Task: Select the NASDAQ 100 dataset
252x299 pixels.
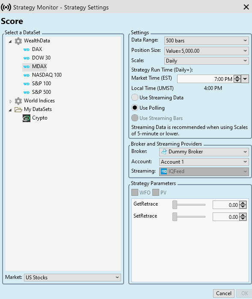Action: (x=47, y=75)
